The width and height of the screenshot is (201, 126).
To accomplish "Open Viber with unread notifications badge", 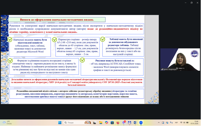I will pyautogui.click(x=124, y=123).
